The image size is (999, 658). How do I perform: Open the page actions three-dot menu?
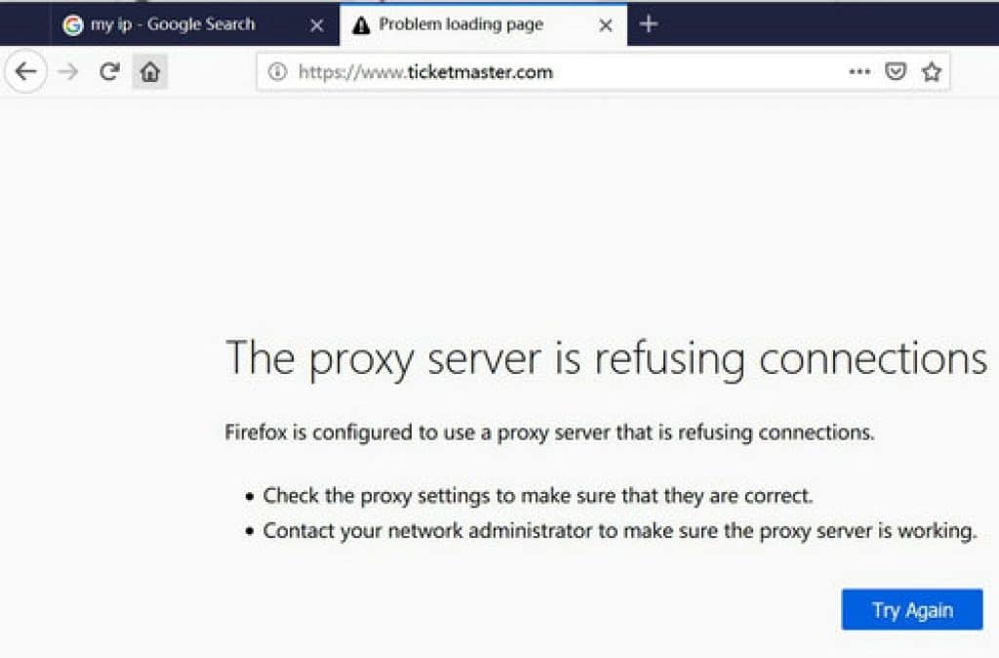(859, 71)
